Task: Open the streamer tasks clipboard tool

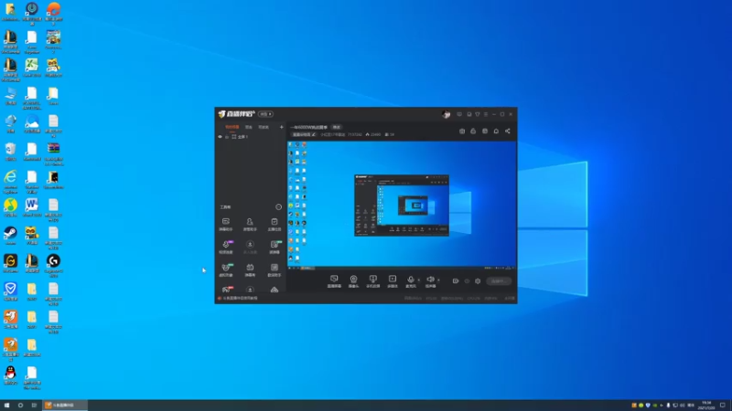Action: tap(274, 224)
